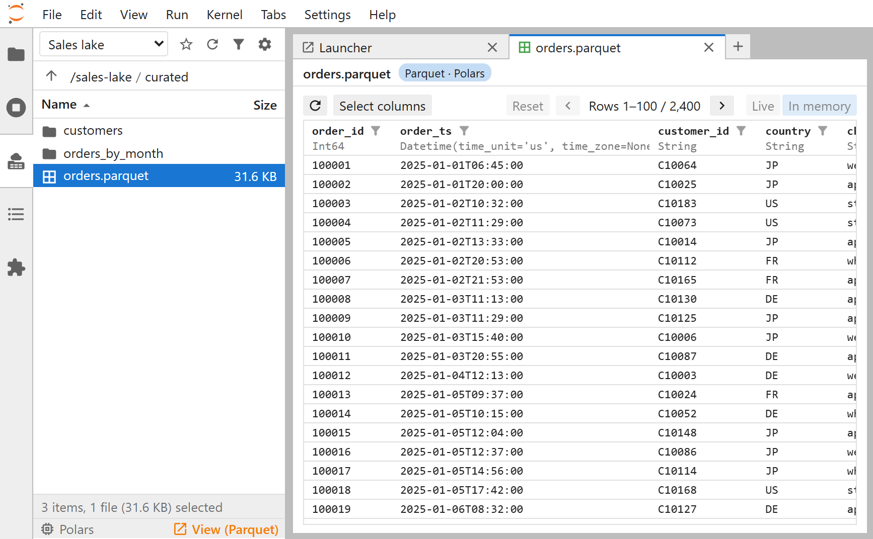Filter the order_id column

[x=376, y=131]
